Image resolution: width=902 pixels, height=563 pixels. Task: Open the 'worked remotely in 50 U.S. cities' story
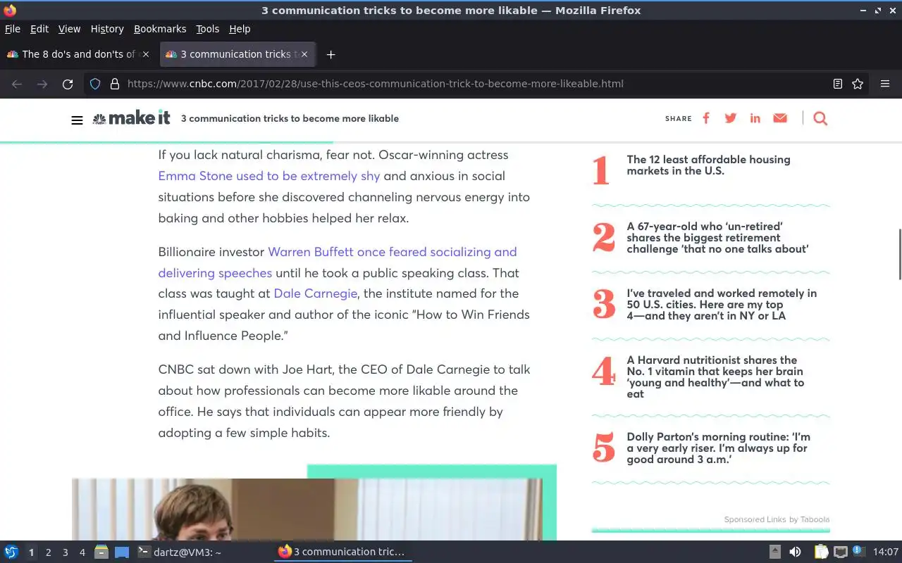722,305
